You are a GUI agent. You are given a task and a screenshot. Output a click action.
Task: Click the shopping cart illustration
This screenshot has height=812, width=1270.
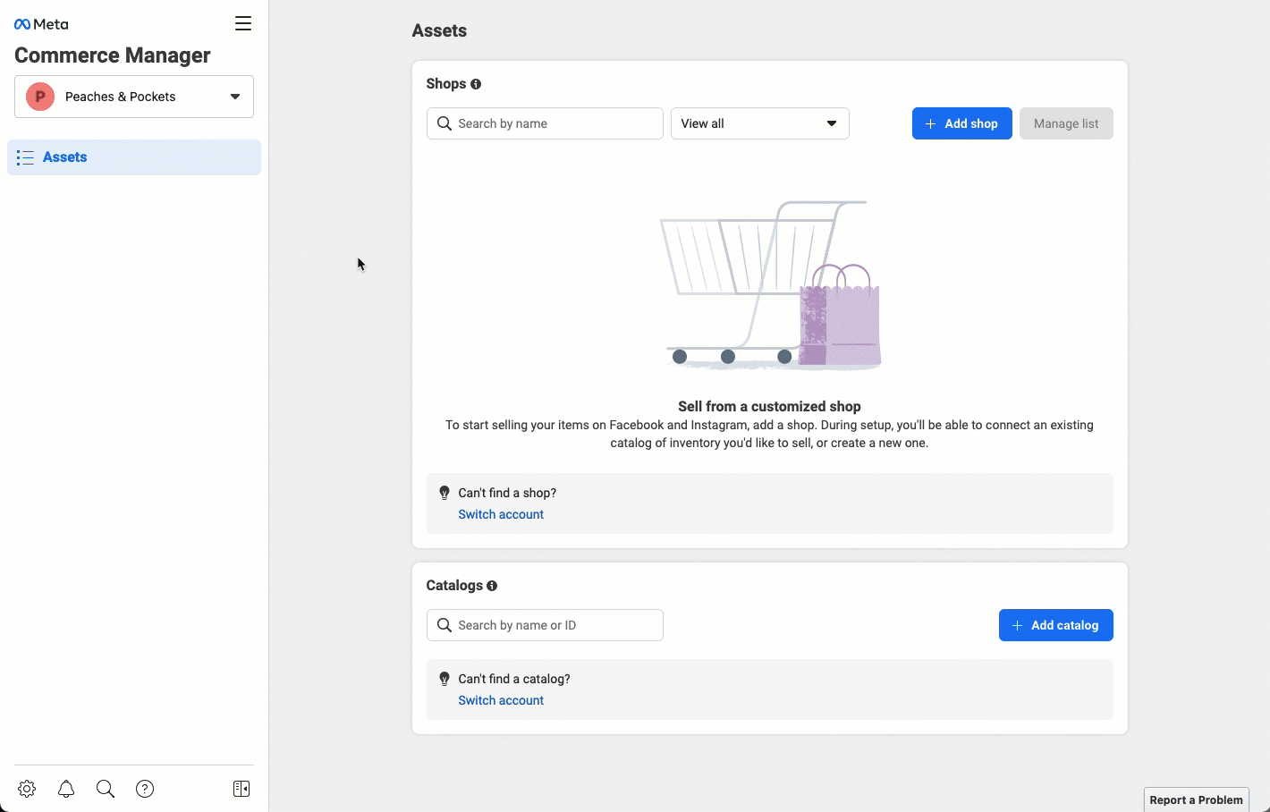pos(771,284)
